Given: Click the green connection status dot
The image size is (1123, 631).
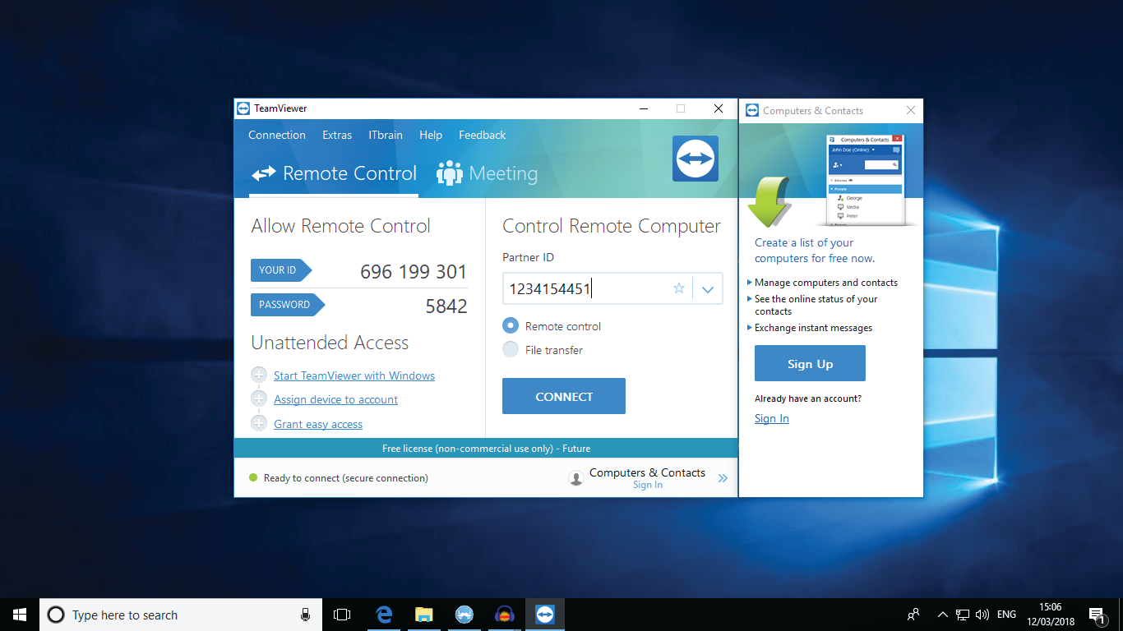Looking at the screenshot, I should tap(253, 477).
